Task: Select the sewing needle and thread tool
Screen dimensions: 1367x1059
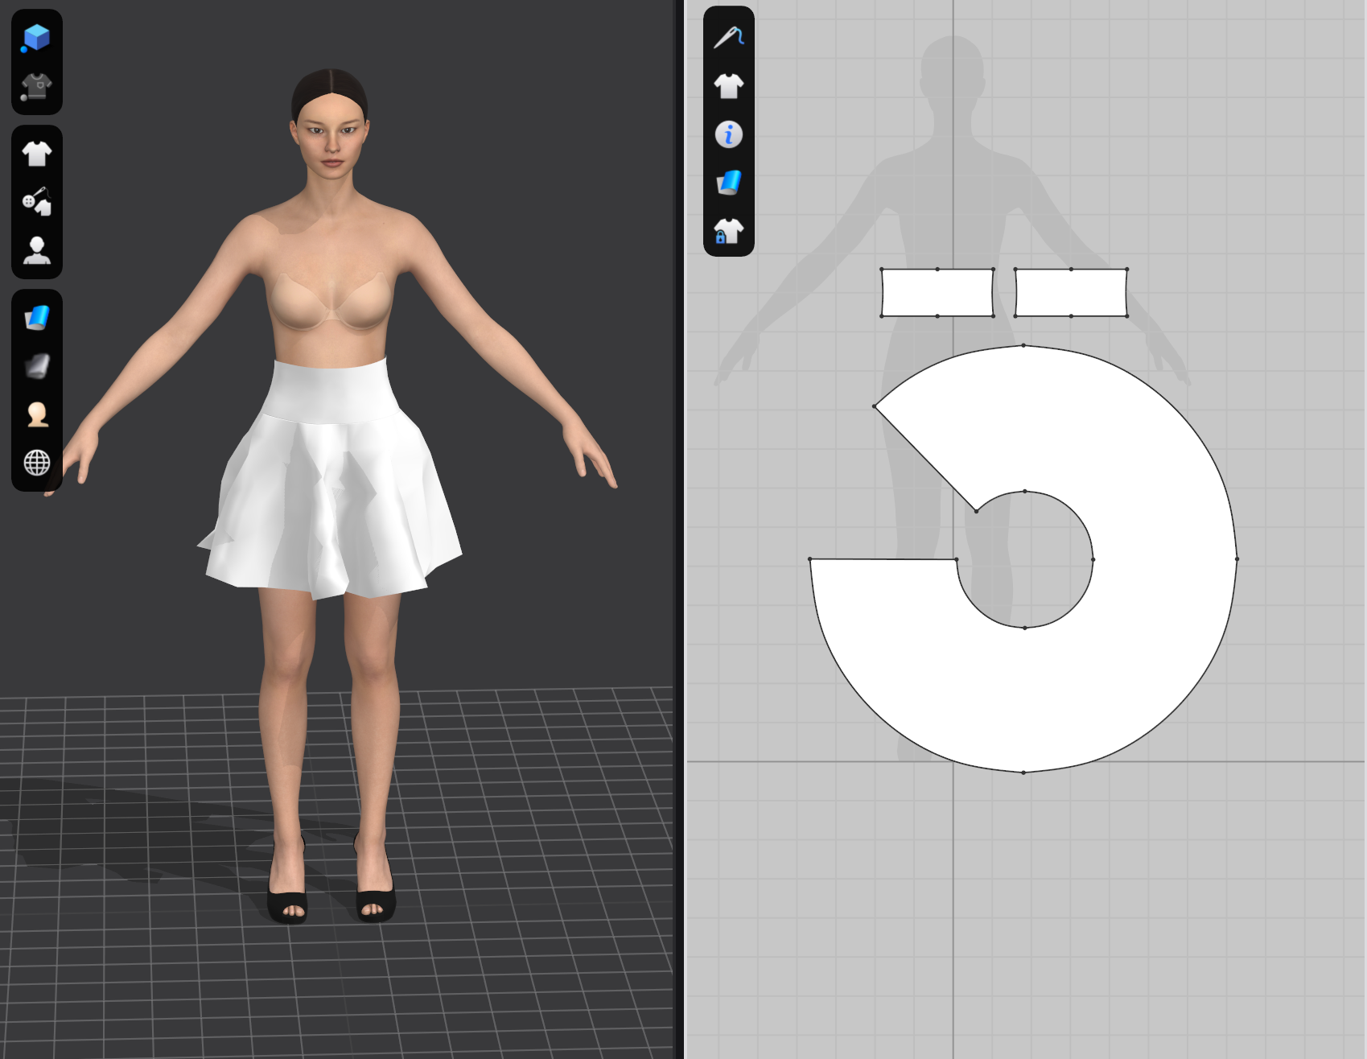Action: pyautogui.click(x=728, y=37)
